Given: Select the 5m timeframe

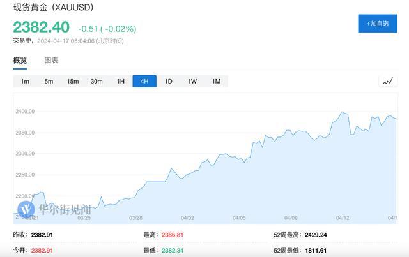Looking at the screenshot, I should (x=49, y=81).
